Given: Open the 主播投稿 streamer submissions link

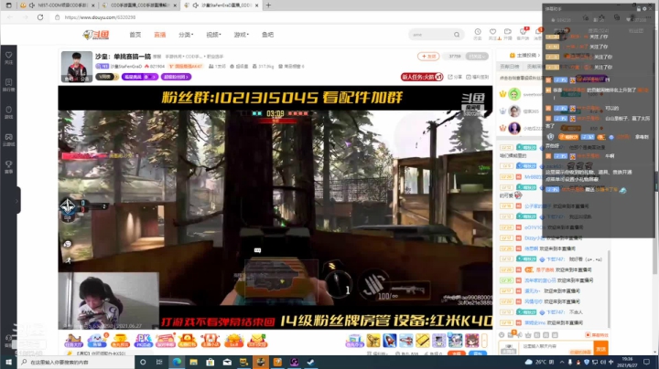Looking at the screenshot, I should click(524, 55).
